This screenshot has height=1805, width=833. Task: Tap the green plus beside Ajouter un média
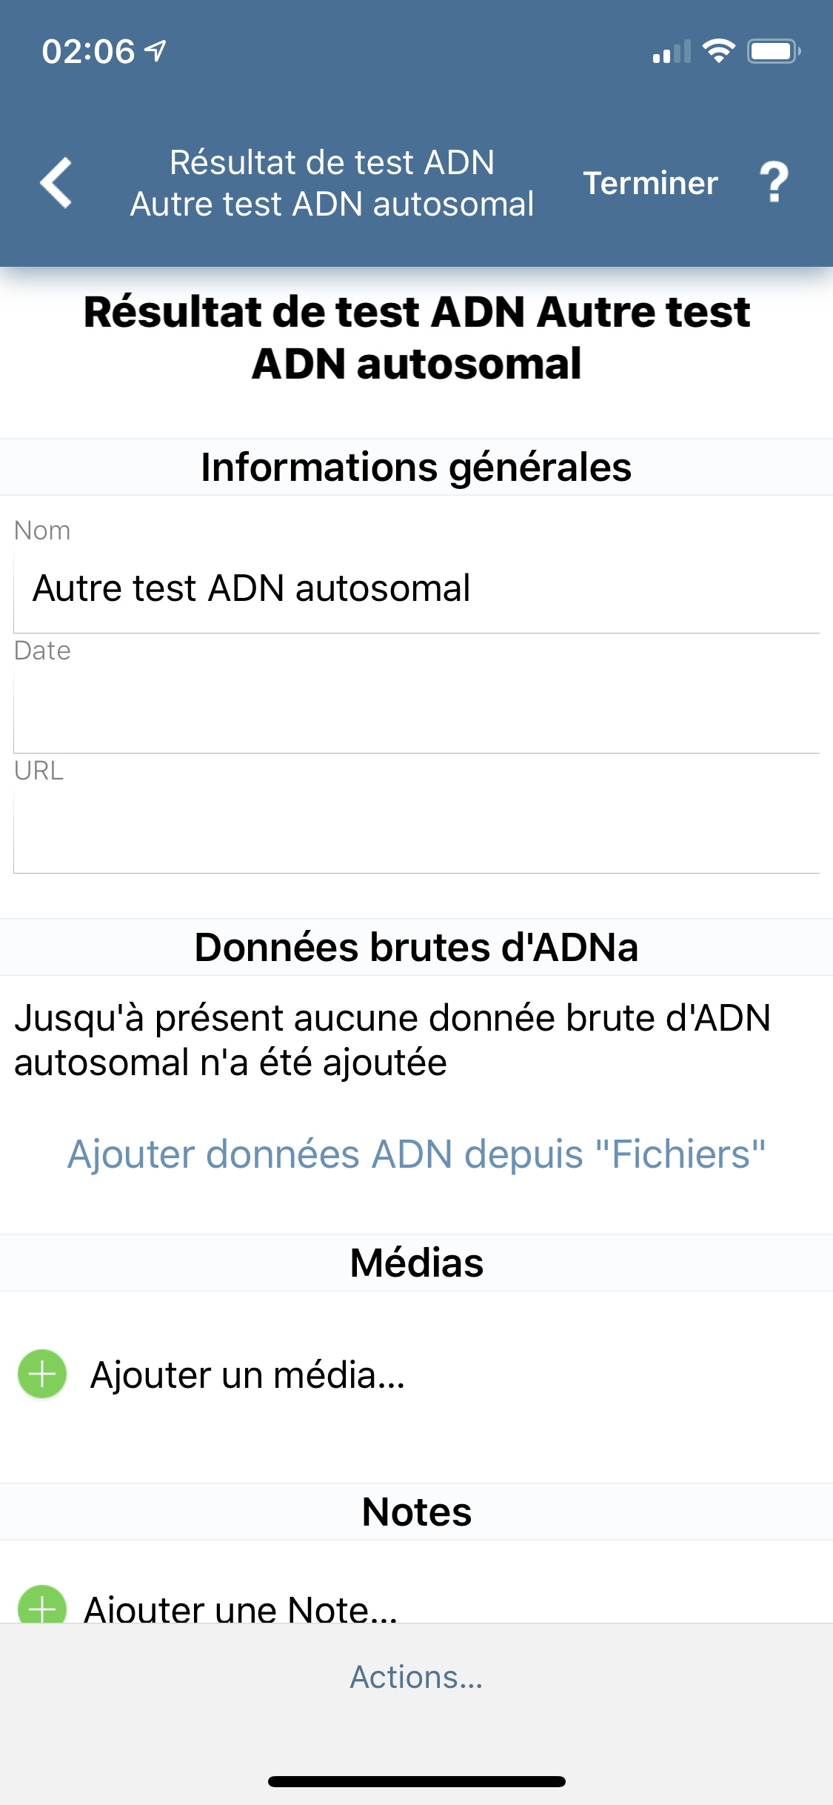point(42,1374)
